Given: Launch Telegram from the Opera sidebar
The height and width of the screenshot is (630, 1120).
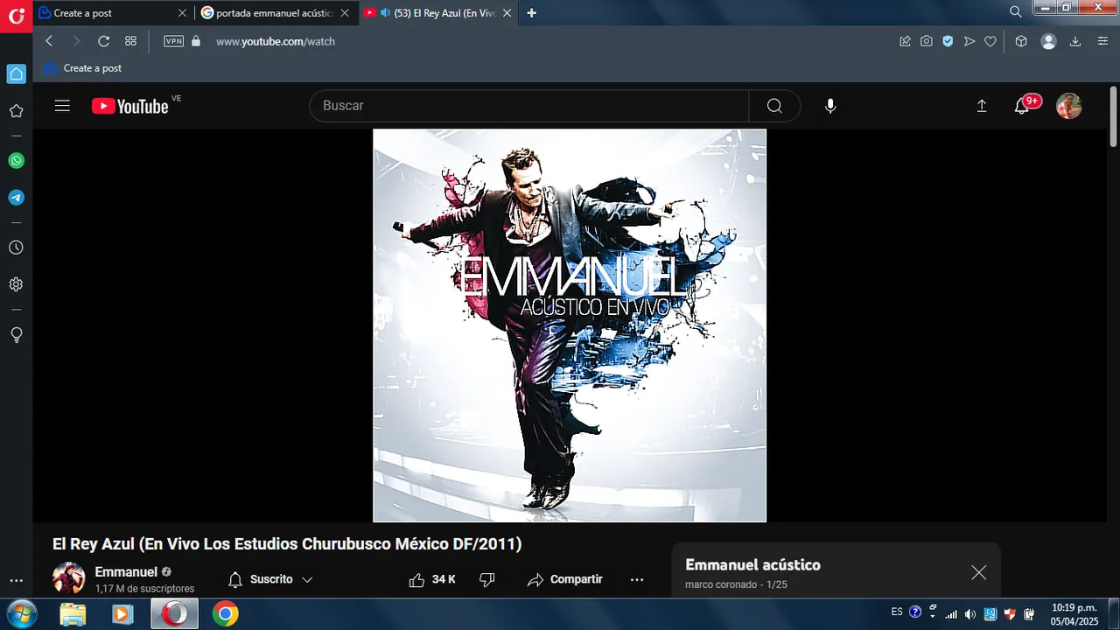Looking at the screenshot, I should coord(16,198).
